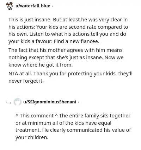Select the paragraph starting 'NTA at all'
Viewport: 141px width, 150px height.
click(70, 77)
